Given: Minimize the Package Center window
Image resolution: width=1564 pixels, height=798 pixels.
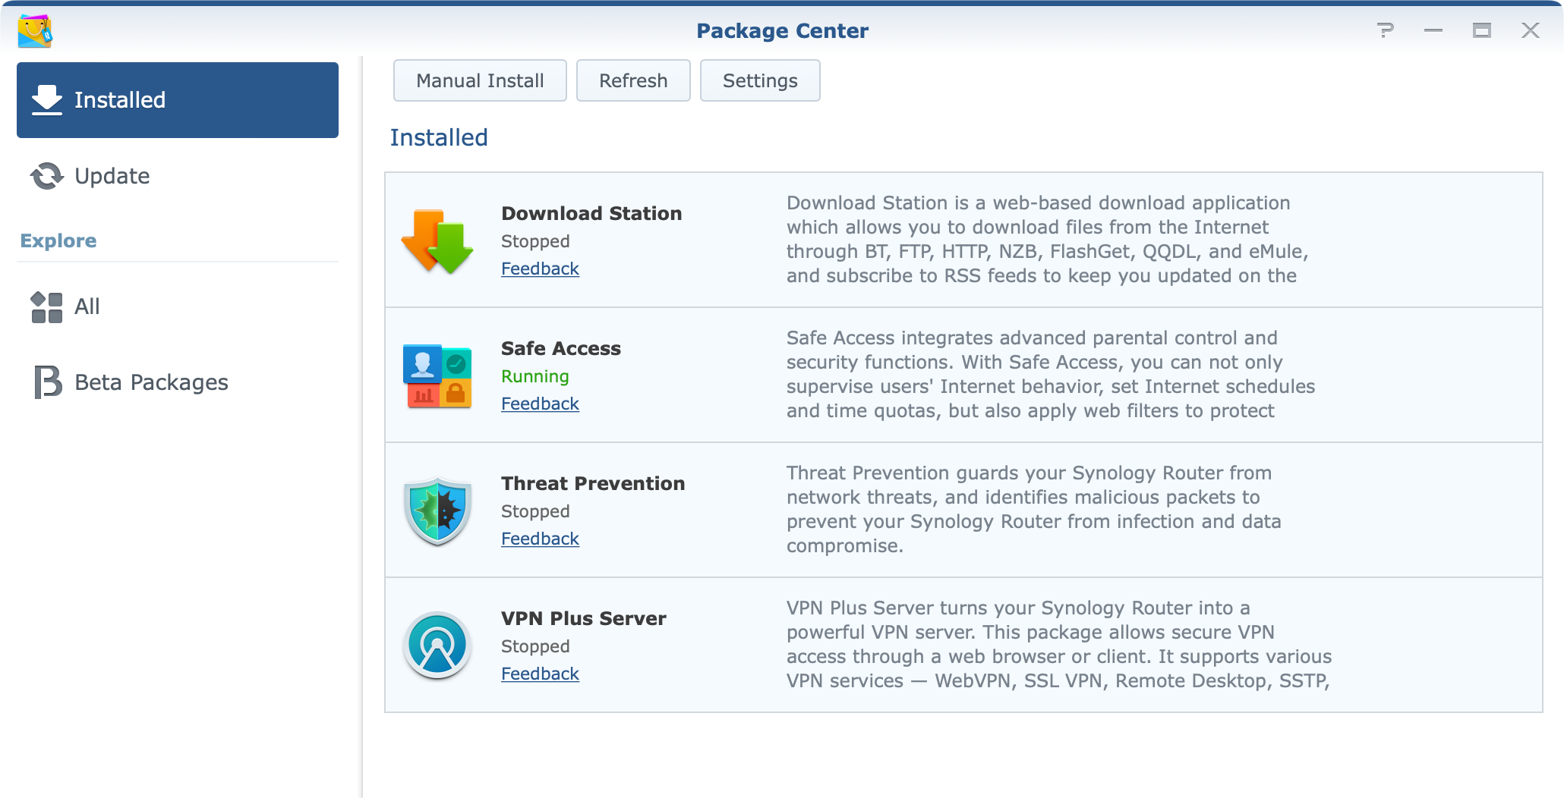Looking at the screenshot, I should click(x=1433, y=30).
